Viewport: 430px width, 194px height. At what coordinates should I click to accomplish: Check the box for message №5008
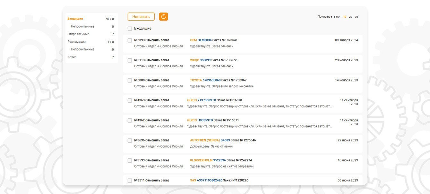(x=130, y=80)
